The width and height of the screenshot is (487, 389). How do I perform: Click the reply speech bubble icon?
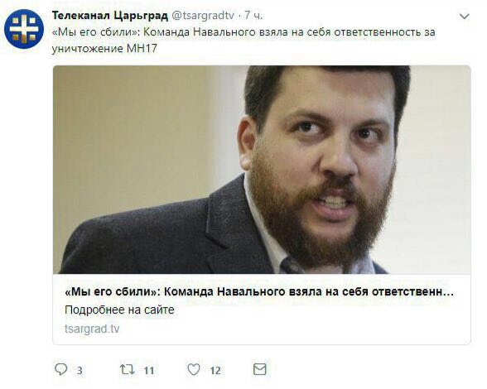click(60, 369)
